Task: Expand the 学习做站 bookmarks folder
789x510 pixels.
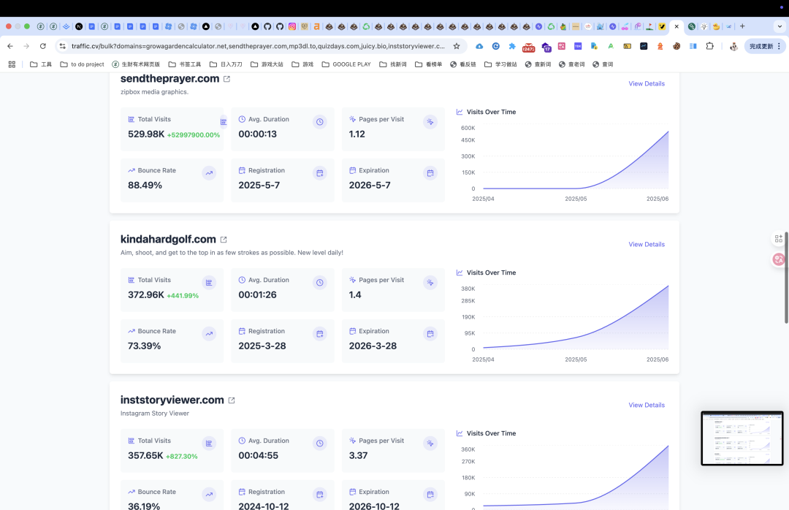Action: [500, 64]
